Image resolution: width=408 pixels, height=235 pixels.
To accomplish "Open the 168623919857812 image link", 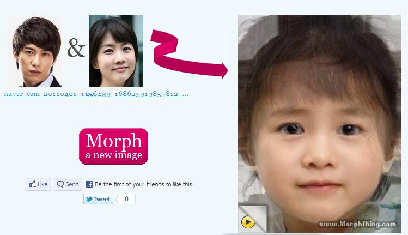I will click(x=139, y=94).
